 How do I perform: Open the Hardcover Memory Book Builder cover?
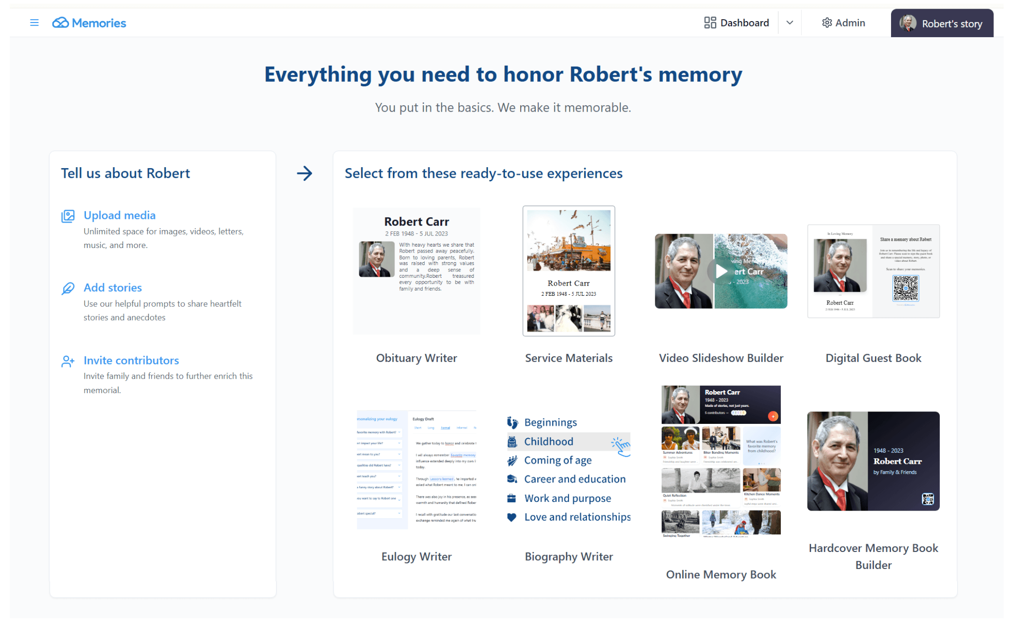click(x=873, y=461)
